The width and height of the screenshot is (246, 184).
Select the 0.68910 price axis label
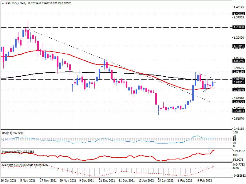(239, 98)
